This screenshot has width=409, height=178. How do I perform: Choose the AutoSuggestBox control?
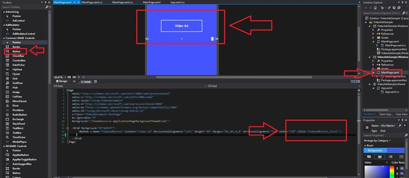click(x=22, y=164)
